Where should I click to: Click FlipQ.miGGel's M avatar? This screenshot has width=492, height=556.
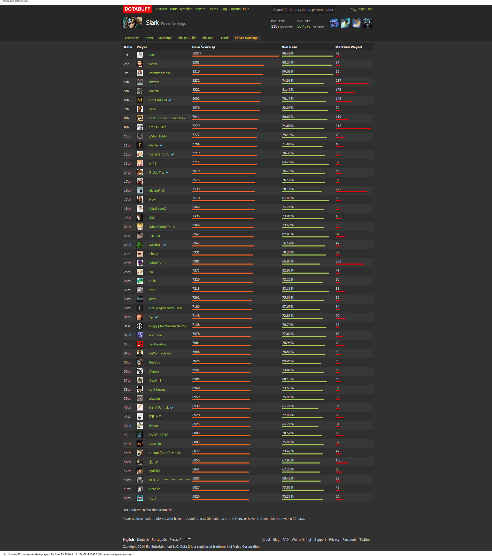click(139, 100)
